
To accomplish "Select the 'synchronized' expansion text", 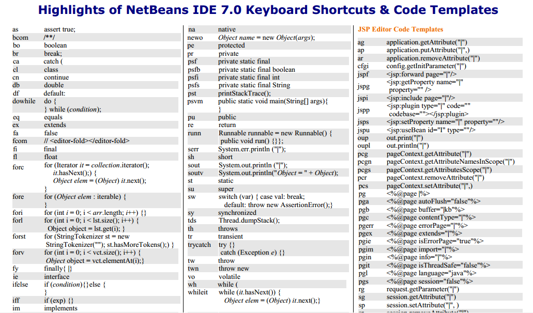I will 237,213.
